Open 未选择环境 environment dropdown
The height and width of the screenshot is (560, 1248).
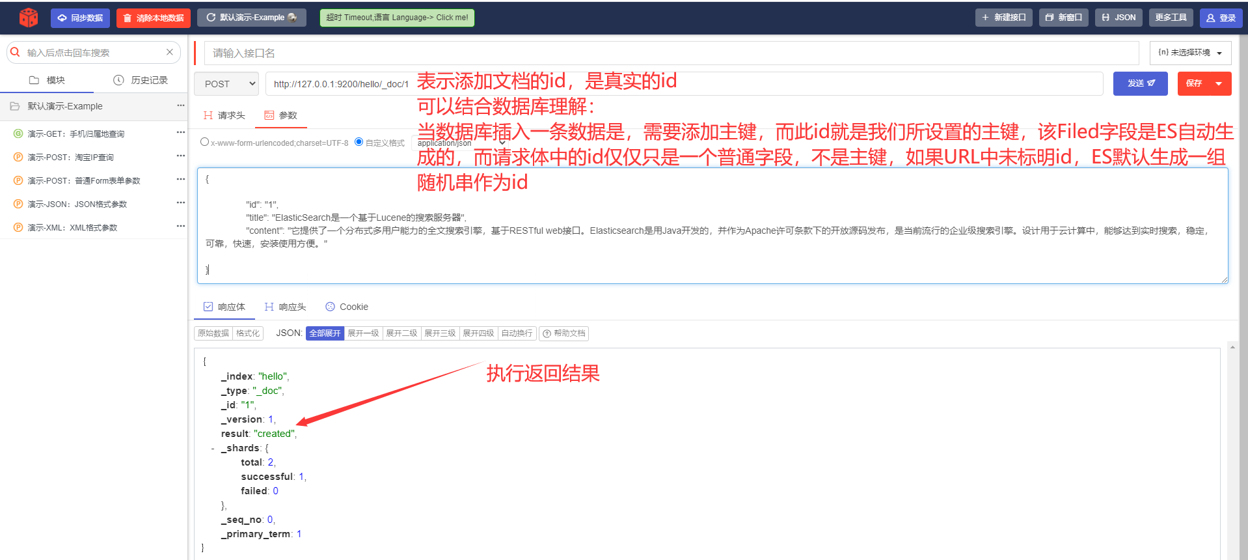1190,53
